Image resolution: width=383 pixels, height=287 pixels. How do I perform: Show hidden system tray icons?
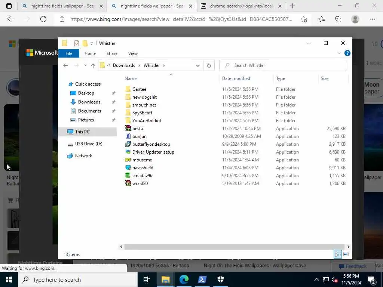tap(316, 280)
